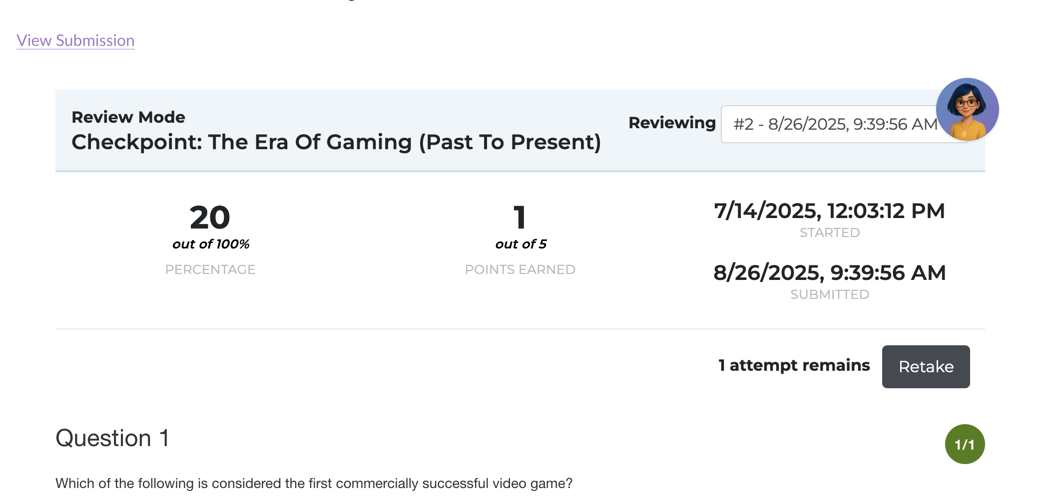Click the "1 attempt remains" text
This screenshot has width=1044, height=502.
[x=794, y=365]
